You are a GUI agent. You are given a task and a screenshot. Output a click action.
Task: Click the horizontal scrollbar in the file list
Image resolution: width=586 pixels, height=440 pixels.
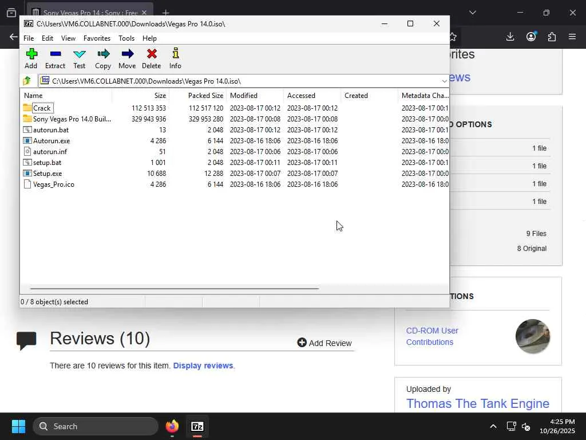[174, 289]
